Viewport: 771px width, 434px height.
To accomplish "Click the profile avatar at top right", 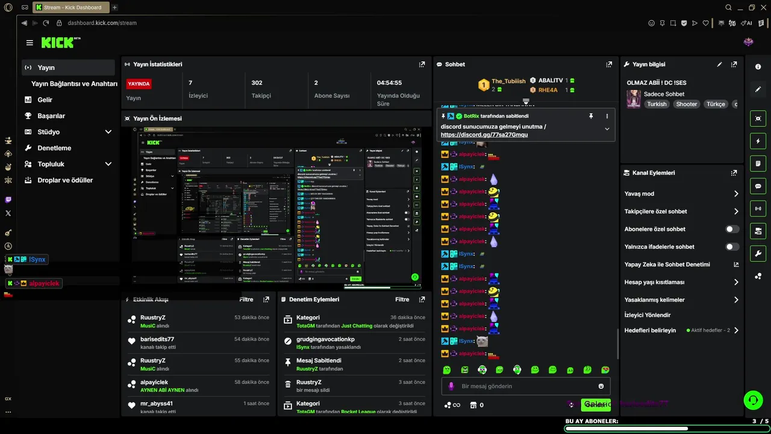I will (749, 42).
